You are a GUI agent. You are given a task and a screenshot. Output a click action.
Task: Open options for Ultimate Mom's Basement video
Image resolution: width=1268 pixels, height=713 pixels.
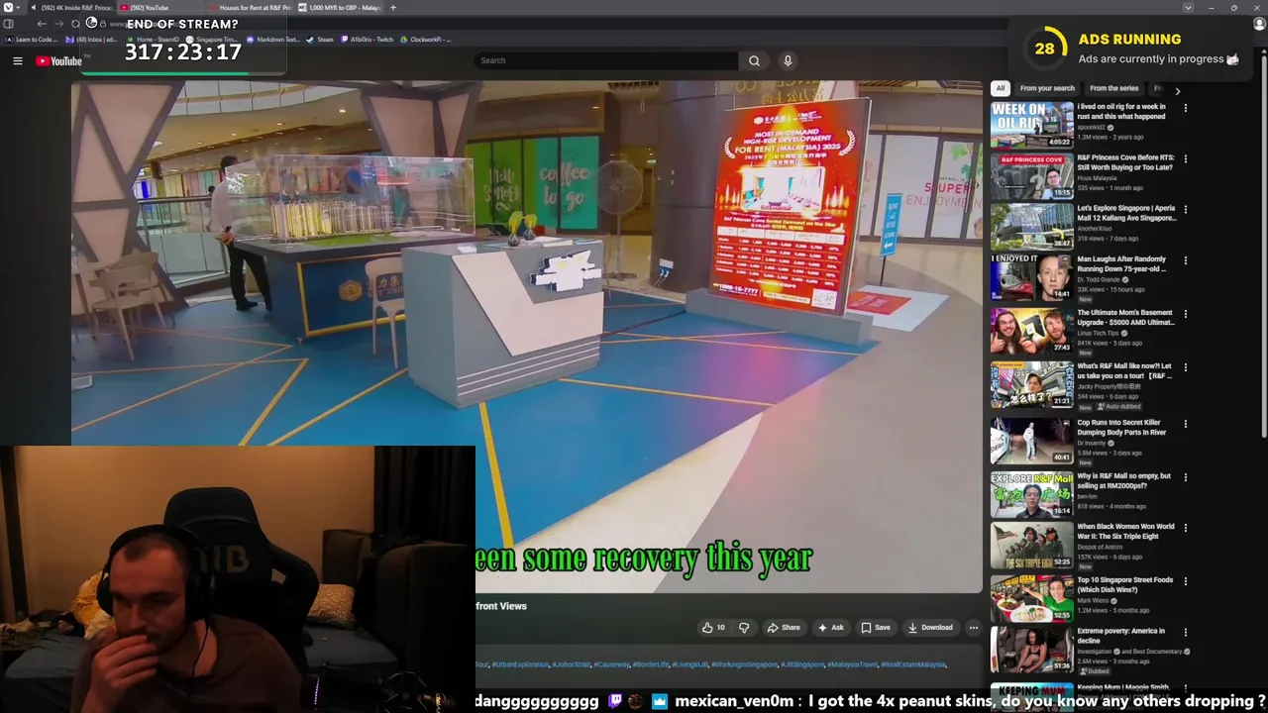pyautogui.click(x=1186, y=314)
